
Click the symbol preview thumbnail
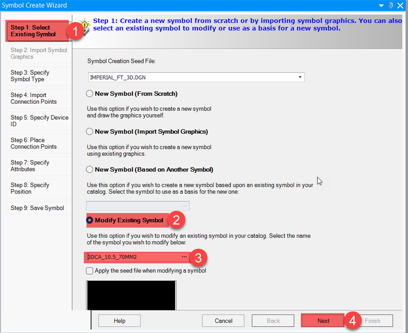[x=131, y=295]
